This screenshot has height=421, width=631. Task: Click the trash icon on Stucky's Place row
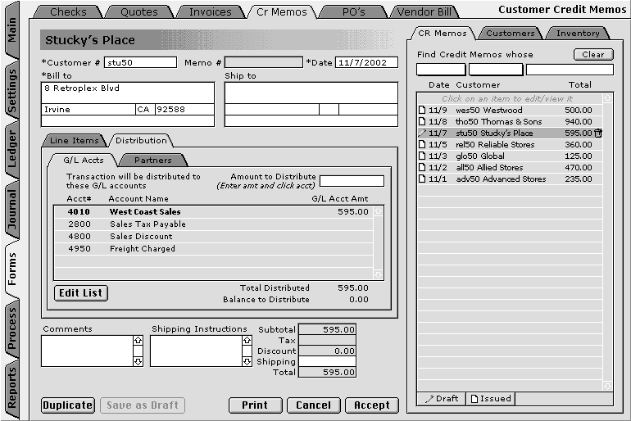click(x=598, y=133)
